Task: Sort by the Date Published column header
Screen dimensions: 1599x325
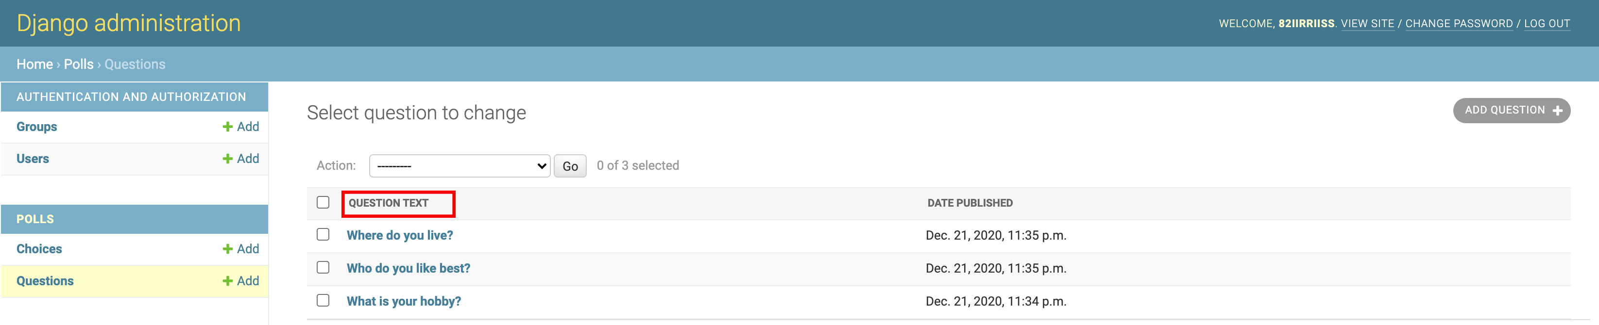Action: 970,203
